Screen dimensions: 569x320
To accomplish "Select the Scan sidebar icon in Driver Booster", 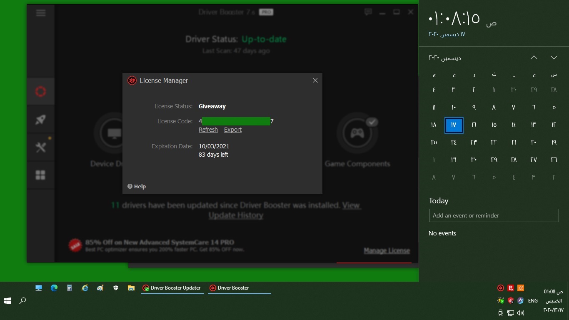I will pos(40,91).
